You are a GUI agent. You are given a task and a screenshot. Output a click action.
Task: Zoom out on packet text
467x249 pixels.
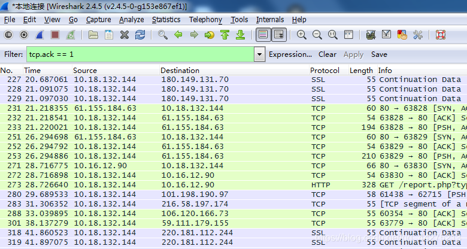coord(317,35)
